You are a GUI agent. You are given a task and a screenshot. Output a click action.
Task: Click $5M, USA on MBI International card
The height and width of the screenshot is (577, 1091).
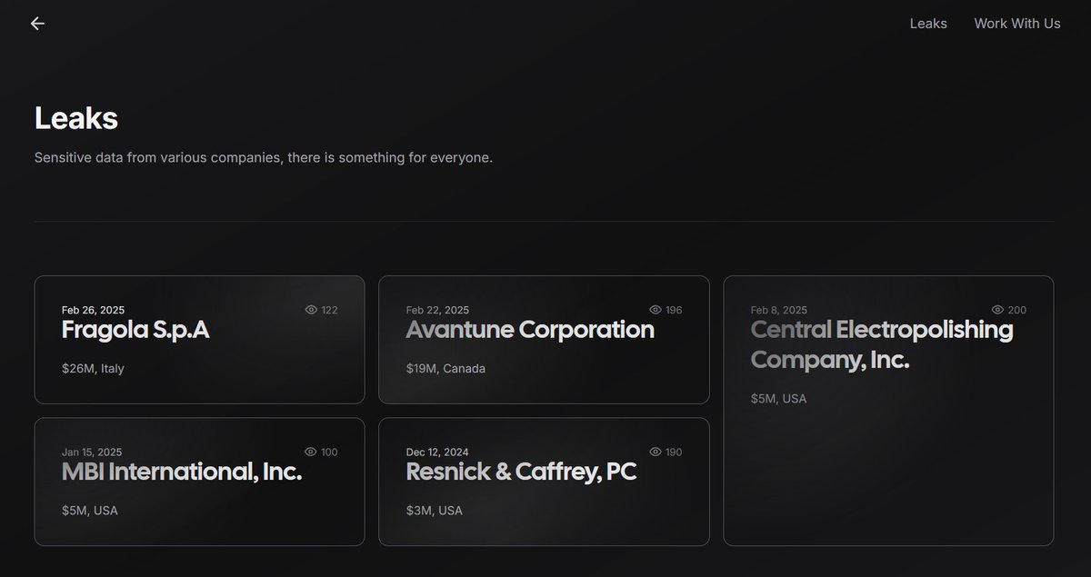tap(90, 511)
